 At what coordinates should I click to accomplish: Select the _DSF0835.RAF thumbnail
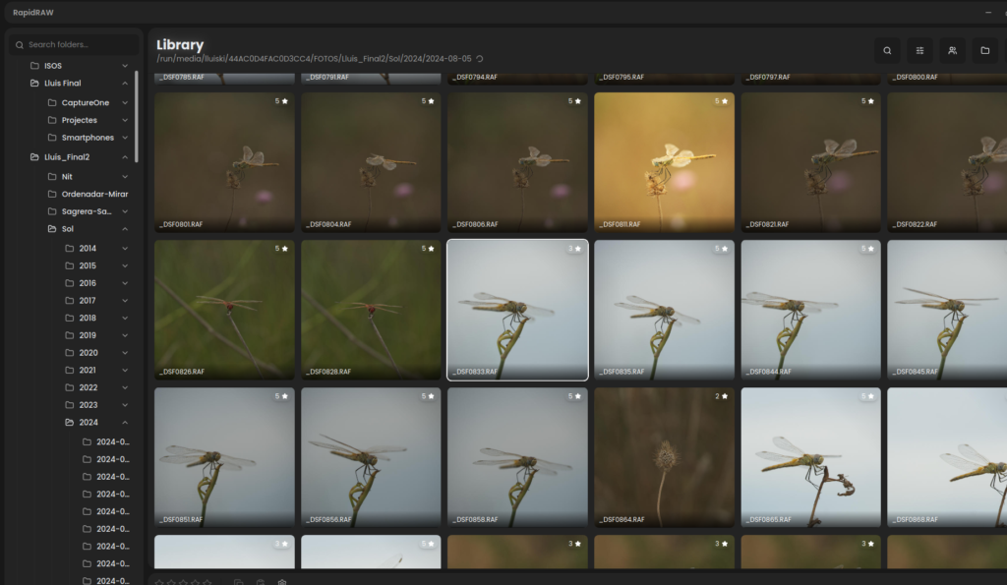(664, 310)
